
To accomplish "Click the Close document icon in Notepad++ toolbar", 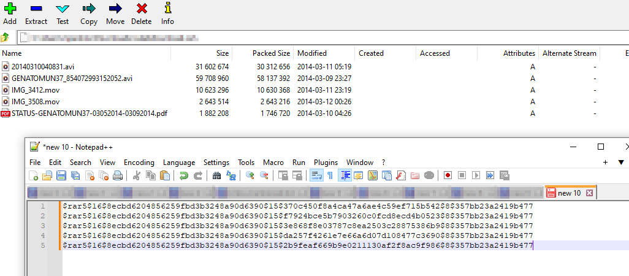I will (89, 175).
